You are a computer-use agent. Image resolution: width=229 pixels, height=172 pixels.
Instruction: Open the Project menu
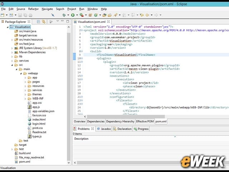(72, 9)
